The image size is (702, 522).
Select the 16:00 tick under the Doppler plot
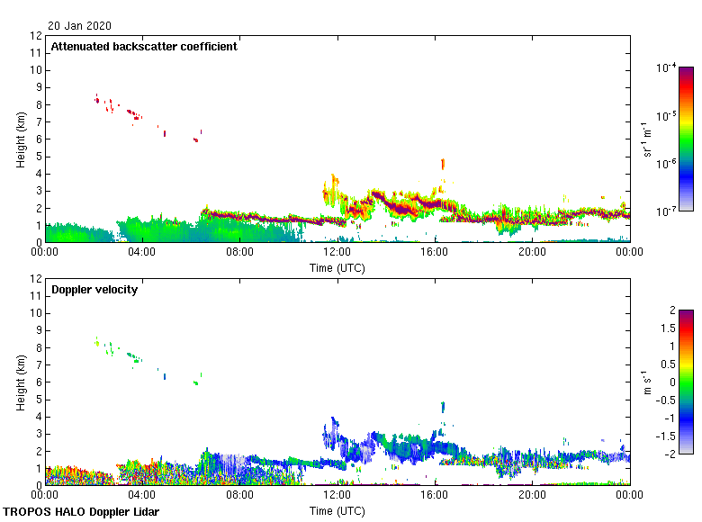pos(435,494)
